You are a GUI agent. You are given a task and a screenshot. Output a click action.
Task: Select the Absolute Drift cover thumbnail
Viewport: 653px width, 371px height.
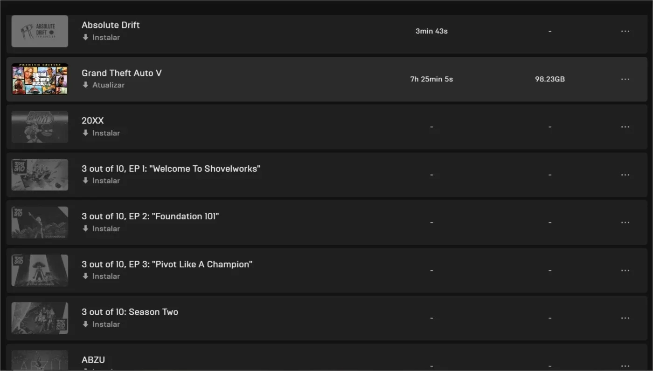(x=40, y=31)
